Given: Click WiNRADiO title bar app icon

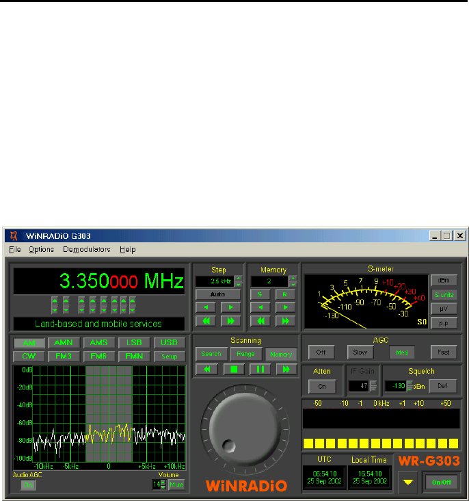Looking at the screenshot, I should (14, 236).
